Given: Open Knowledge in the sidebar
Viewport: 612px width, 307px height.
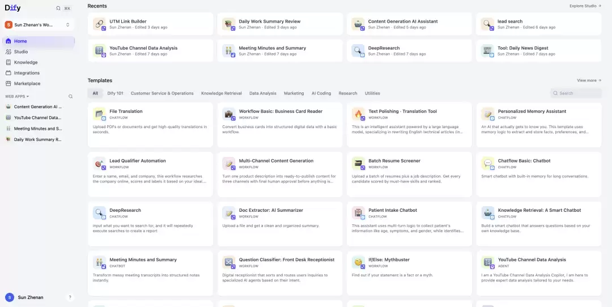Looking at the screenshot, I should (x=25, y=62).
